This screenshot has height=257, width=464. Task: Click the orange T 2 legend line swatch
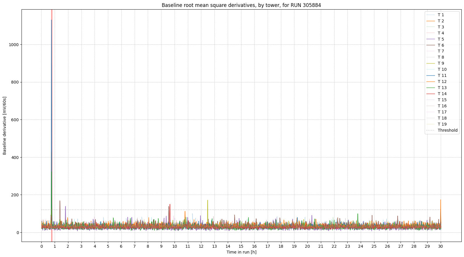(x=431, y=21)
